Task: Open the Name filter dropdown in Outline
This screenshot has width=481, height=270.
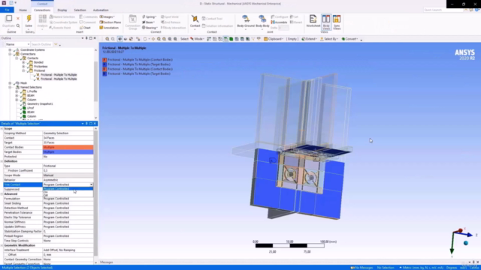Action: point(29,45)
